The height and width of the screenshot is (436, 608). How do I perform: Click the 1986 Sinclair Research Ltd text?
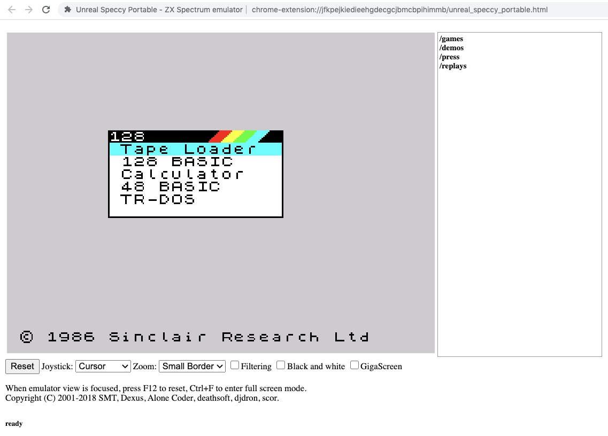pyautogui.click(x=194, y=337)
